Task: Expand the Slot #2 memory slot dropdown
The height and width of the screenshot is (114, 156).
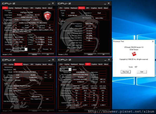Action: coord(70,69)
